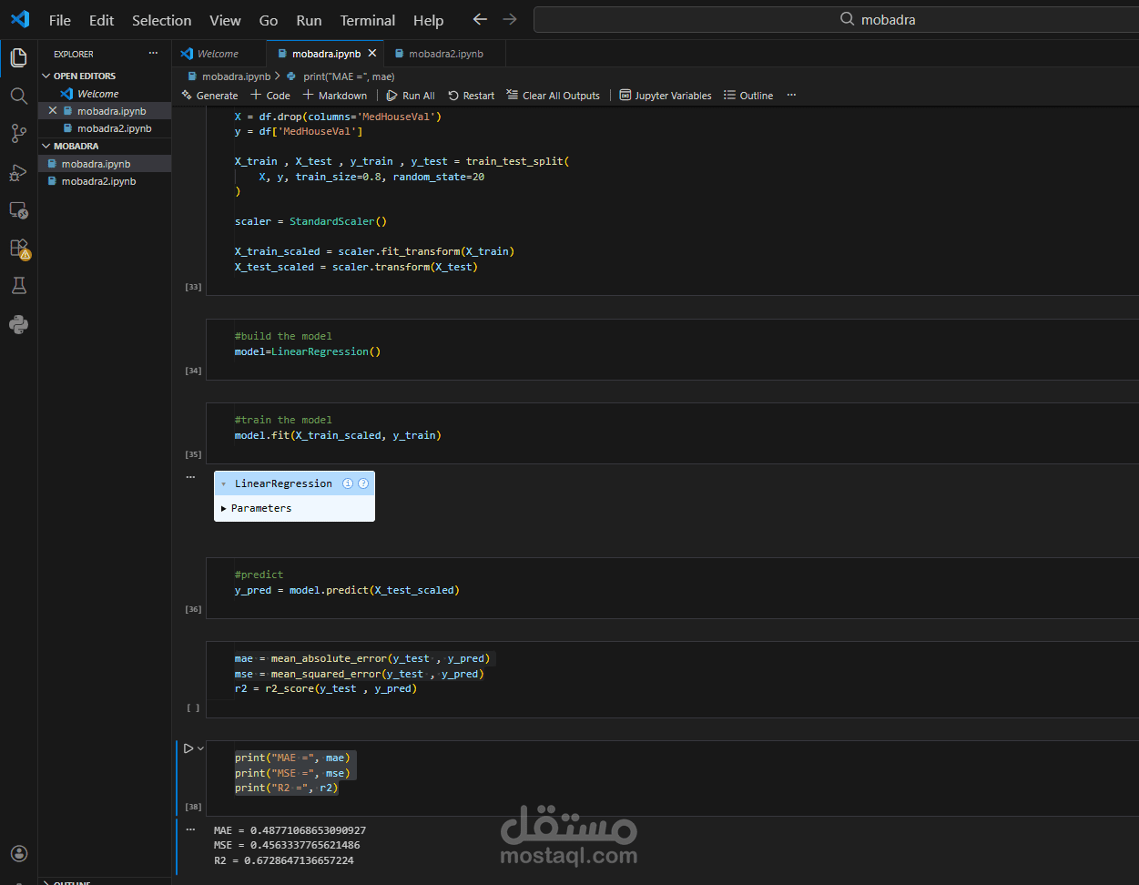This screenshot has width=1139, height=885.
Task: Close mobadra.ipynb in Open Editors list
Action: point(52,111)
